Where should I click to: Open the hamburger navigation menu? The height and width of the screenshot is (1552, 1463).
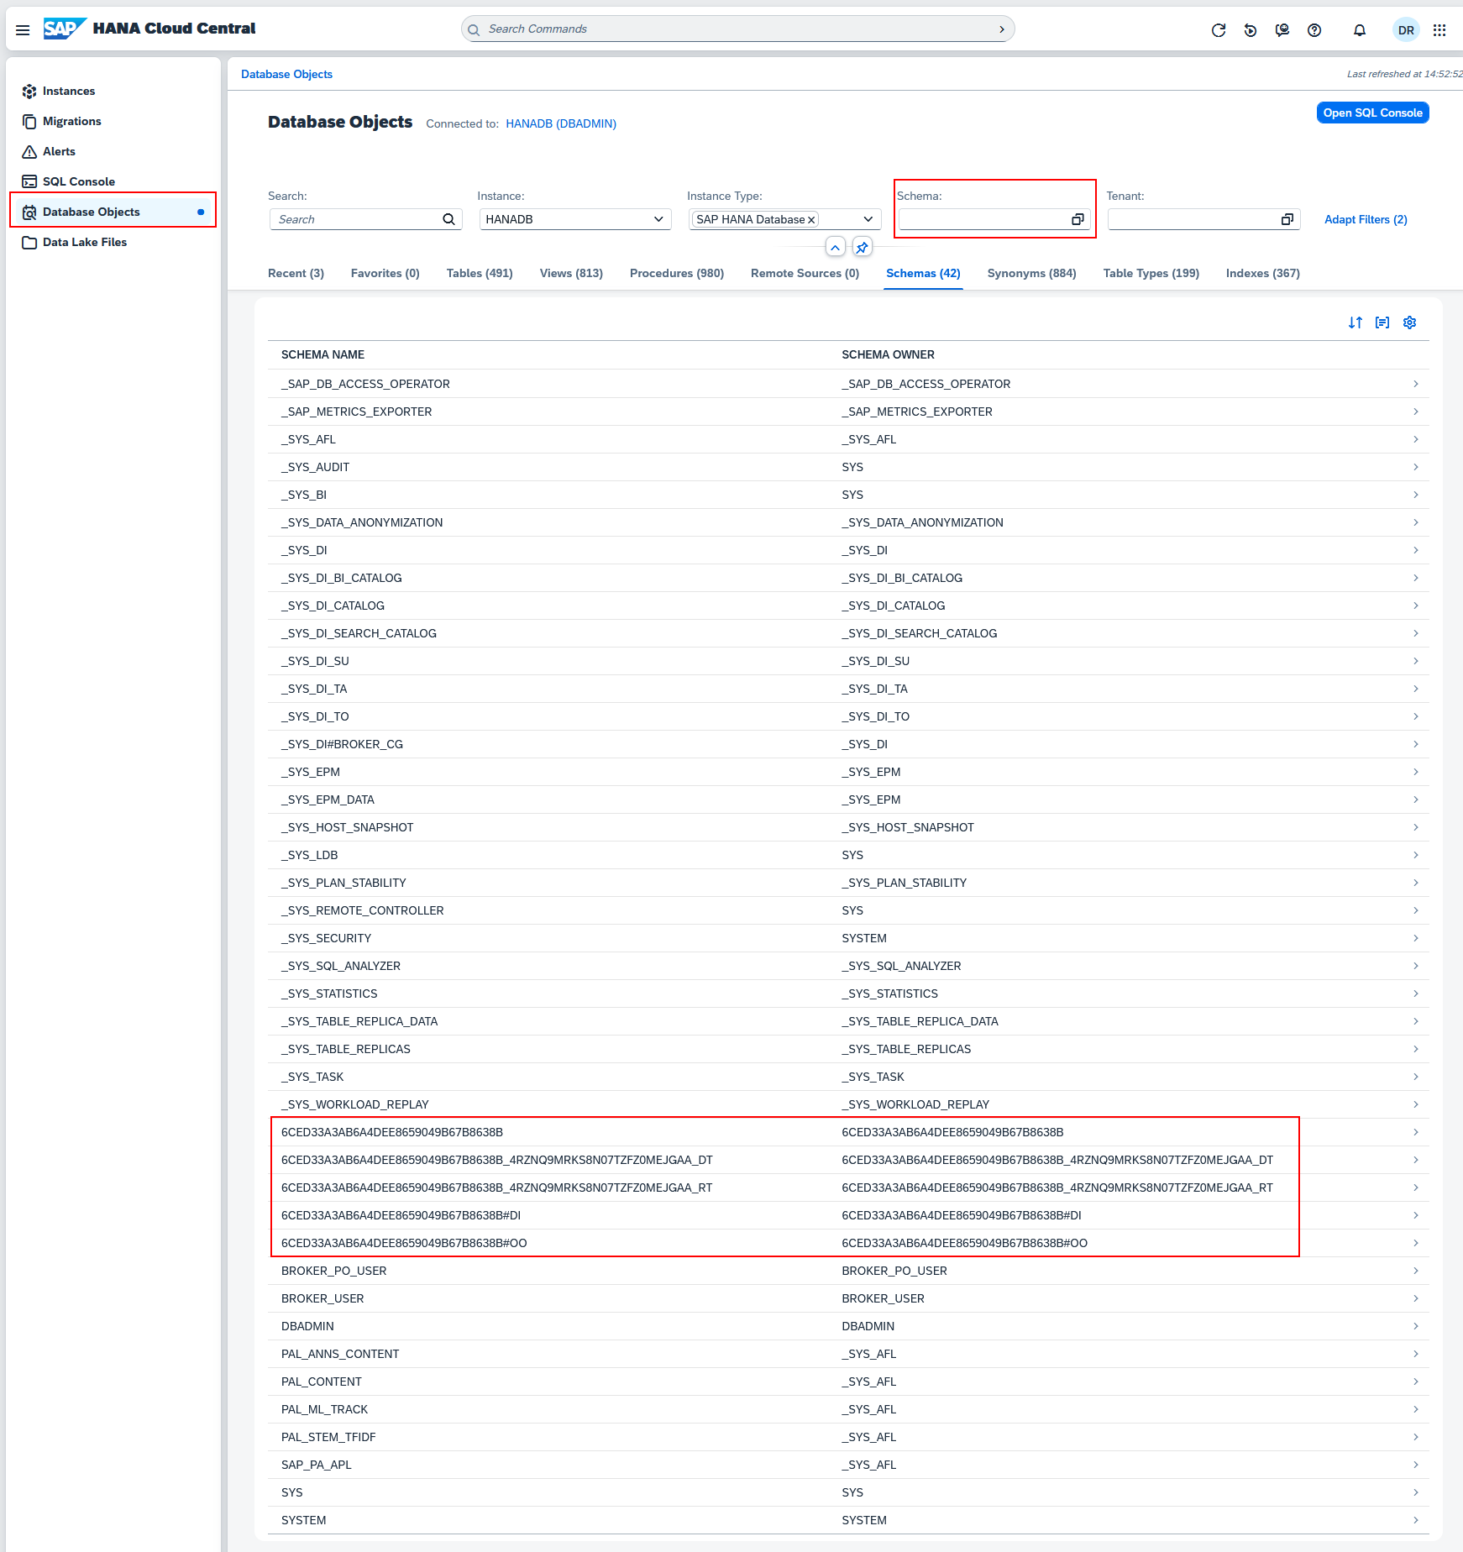[x=23, y=29]
